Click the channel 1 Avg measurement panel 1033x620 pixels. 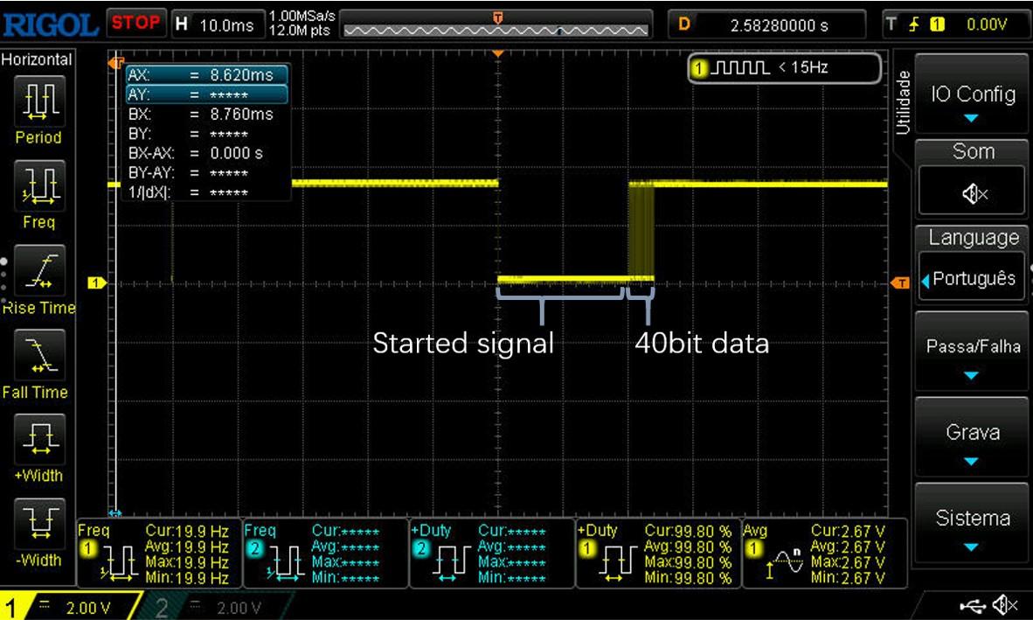tap(825, 554)
